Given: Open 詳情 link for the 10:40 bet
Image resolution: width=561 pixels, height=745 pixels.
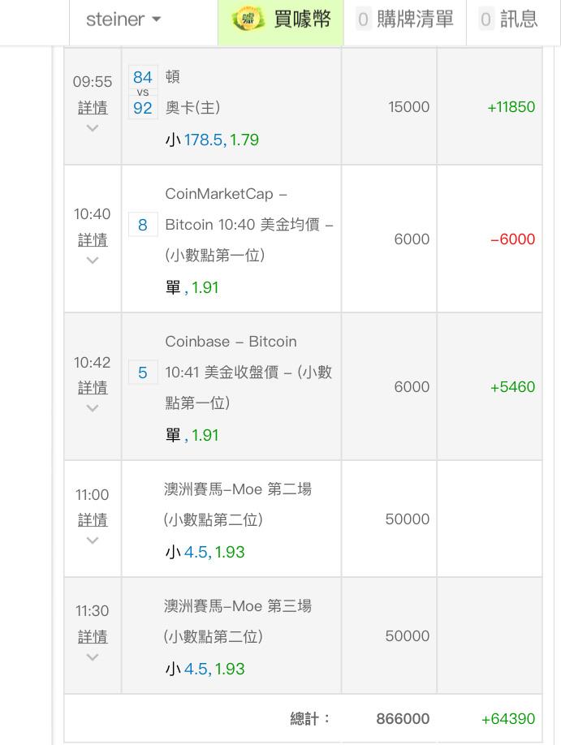Looking at the screenshot, I should (x=93, y=240).
